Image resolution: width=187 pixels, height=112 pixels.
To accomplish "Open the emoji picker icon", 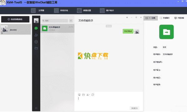I will pyautogui.click(x=79, y=95).
